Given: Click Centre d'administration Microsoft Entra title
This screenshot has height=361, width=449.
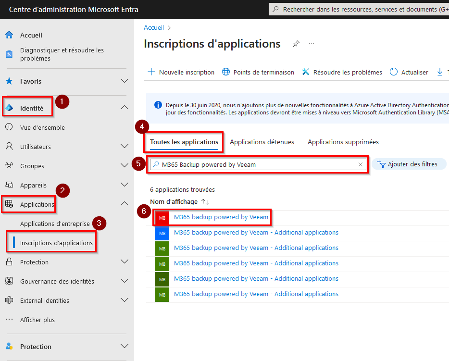Looking at the screenshot, I should [74, 10].
